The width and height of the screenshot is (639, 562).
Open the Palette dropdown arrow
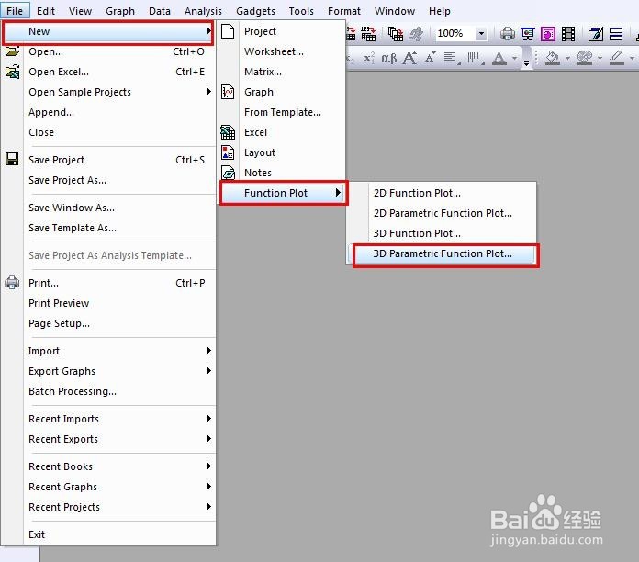[600, 58]
